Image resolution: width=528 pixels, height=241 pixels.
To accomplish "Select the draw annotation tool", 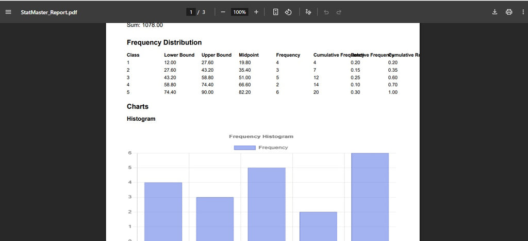I will 308,12.
